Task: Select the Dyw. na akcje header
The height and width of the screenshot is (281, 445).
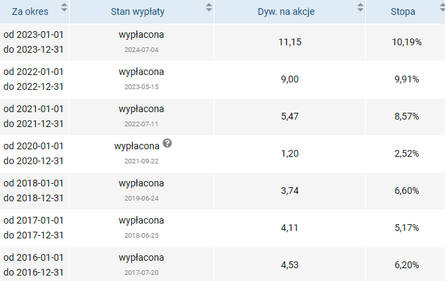Action: point(286,11)
